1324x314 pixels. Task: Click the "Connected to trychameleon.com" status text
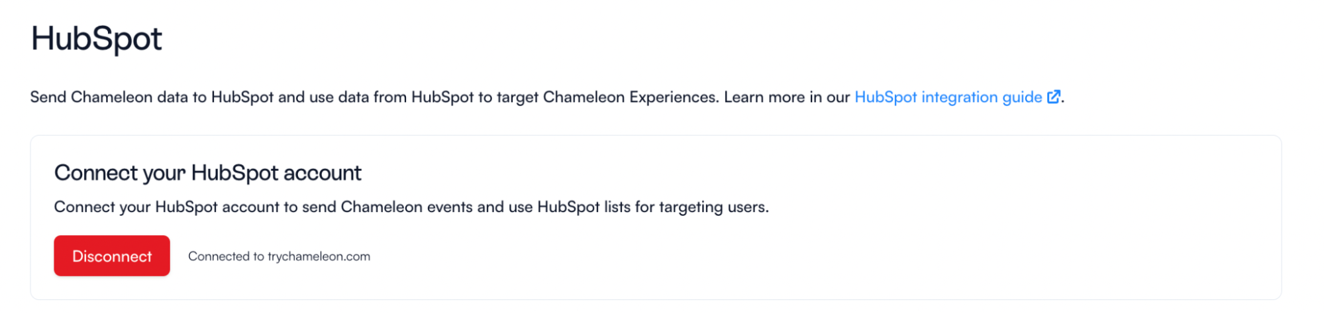[279, 256]
